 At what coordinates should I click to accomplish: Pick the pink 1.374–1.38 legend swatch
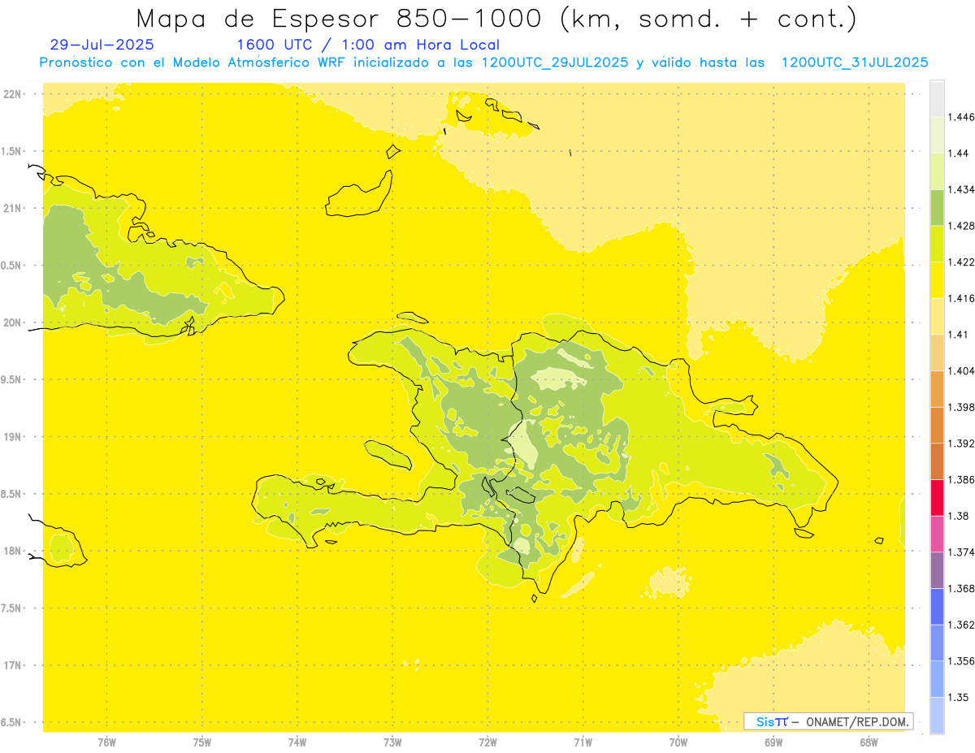coord(937,534)
